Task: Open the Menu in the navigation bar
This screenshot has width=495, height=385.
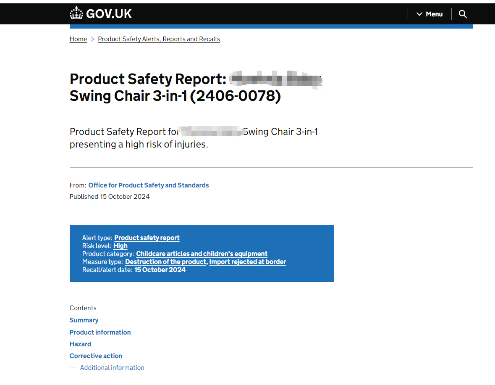Action: (x=434, y=14)
